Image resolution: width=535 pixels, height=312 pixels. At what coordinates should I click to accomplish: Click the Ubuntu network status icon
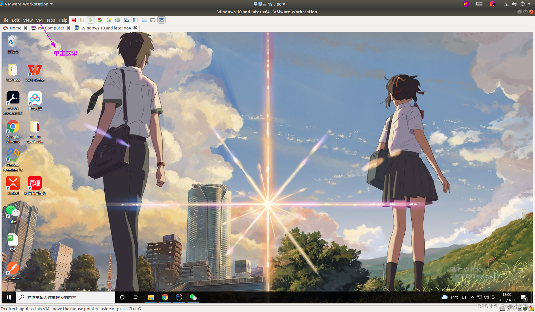click(506, 4)
